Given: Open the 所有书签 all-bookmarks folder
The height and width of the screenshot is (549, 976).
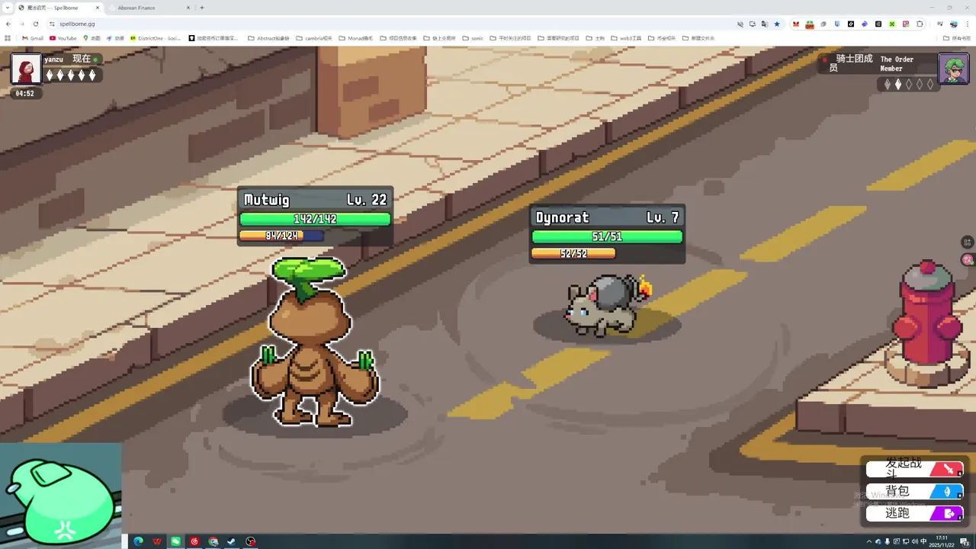Looking at the screenshot, I should [957, 38].
